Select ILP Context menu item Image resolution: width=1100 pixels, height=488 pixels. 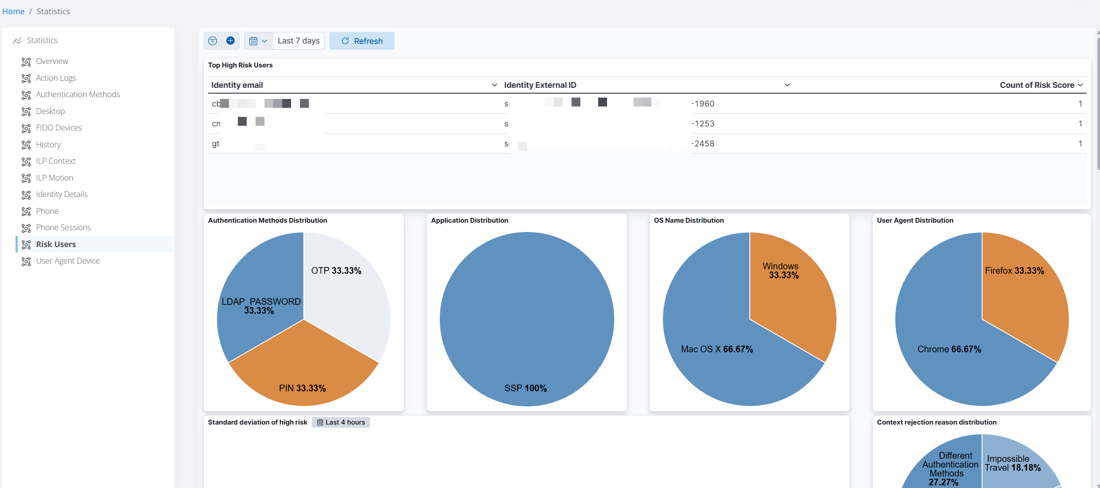pyautogui.click(x=55, y=161)
